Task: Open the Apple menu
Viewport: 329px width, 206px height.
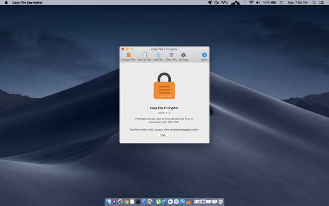Action: click(6, 3)
